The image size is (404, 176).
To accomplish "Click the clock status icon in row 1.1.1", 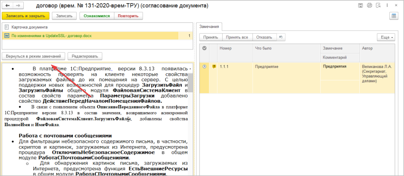I will tap(204, 67).
